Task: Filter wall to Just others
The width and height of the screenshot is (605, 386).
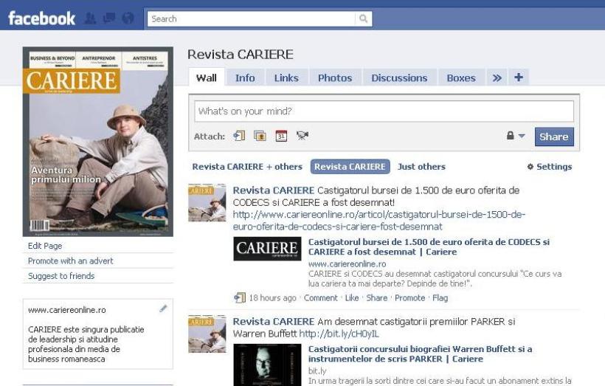Action: (x=421, y=167)
